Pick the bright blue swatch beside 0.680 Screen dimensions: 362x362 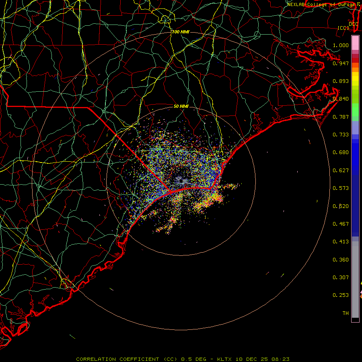pyautogui.click(x=355, y=155)
